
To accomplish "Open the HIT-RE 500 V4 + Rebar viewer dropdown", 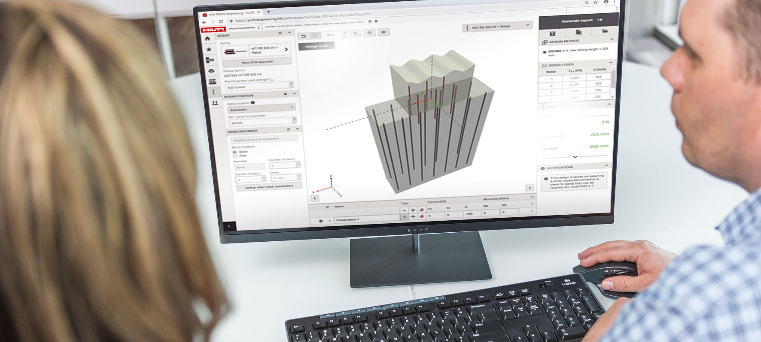I will click(x=497, y=27).
